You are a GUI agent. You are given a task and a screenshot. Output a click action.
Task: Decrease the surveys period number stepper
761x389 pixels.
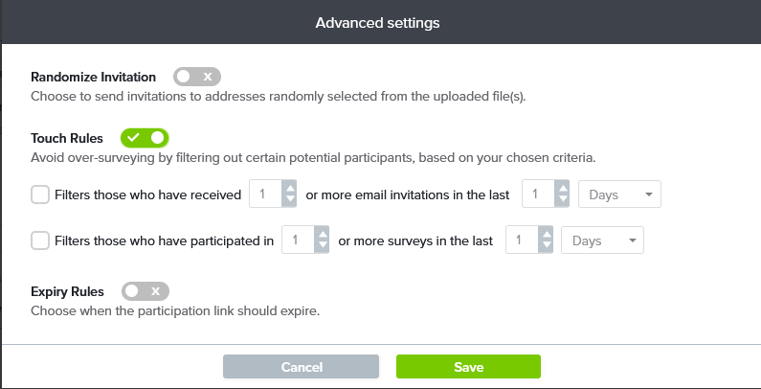546,247
